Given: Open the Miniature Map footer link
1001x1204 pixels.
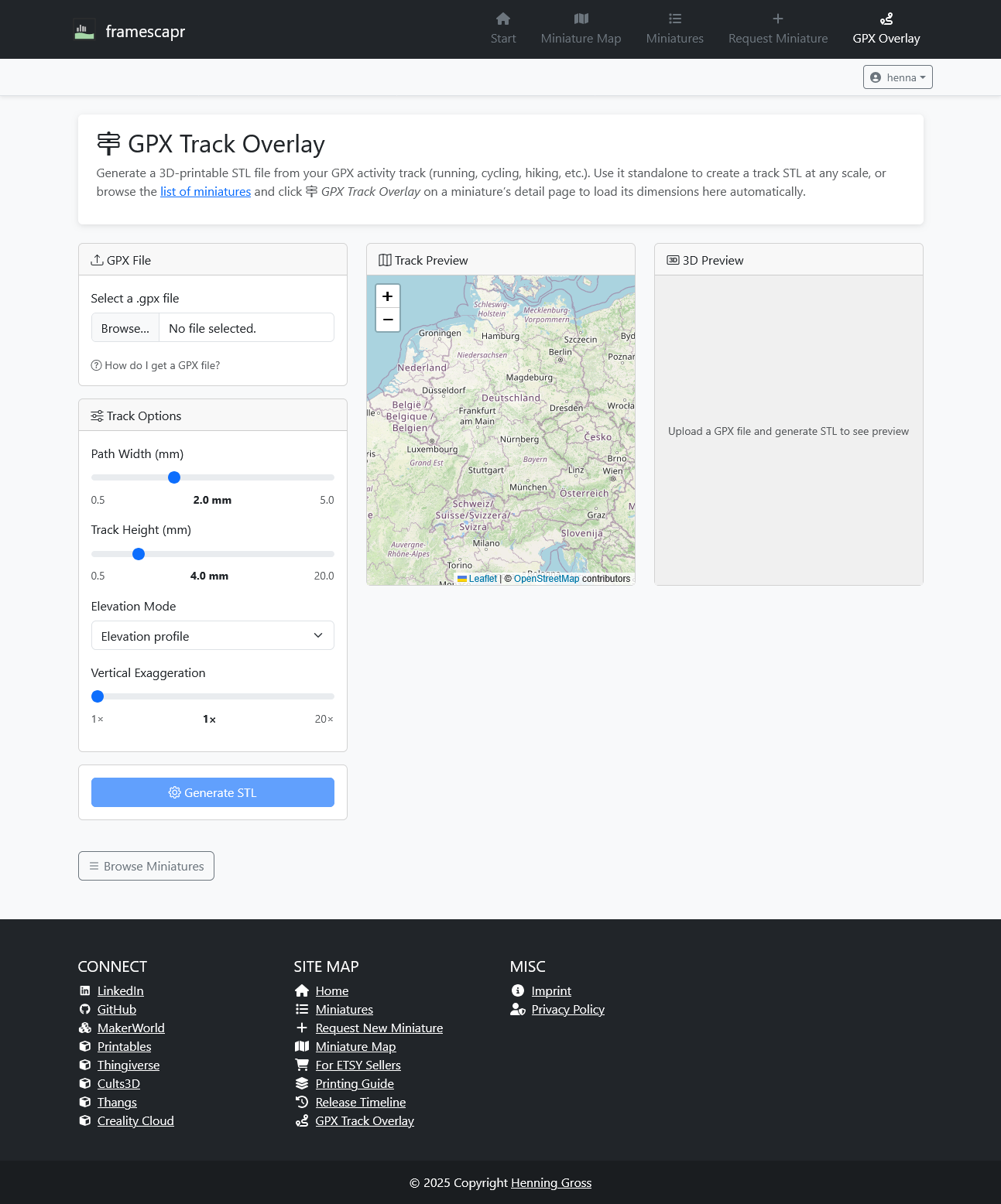Looking at the screenshot, I should 355,1046.
